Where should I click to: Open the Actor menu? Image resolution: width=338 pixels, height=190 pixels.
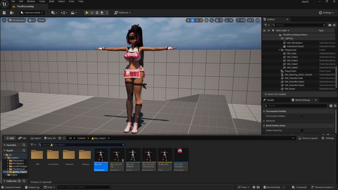[72, 1]
